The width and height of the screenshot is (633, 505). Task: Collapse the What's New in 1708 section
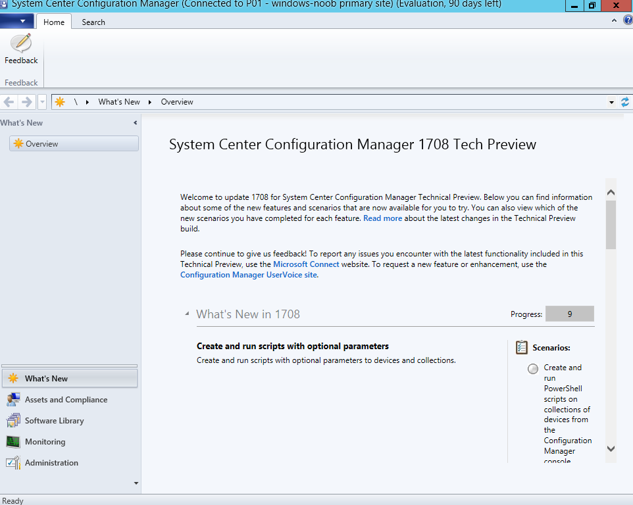[187, 314]
